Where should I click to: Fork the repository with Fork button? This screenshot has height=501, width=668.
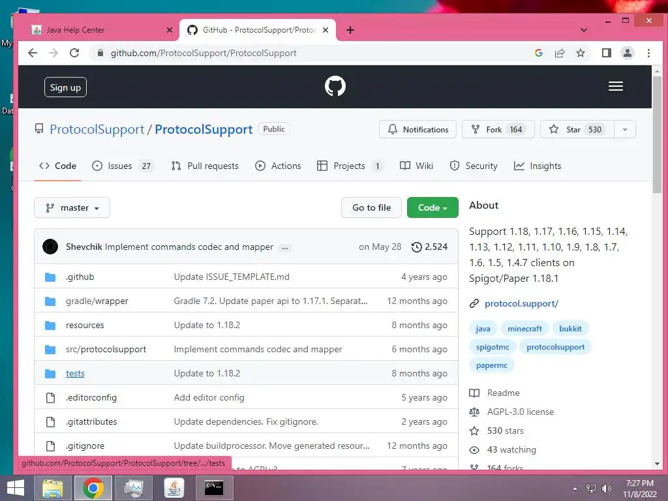click(x=498, y=130)
